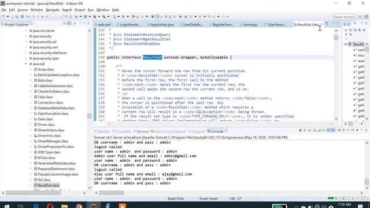Click Pin Console icon in Console toolbar

(339, 131)
